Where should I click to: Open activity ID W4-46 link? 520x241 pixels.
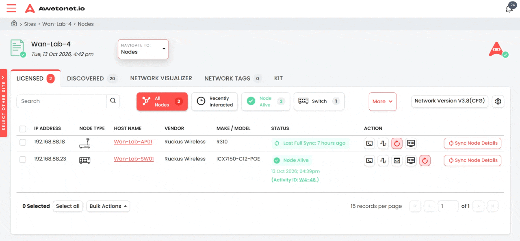pyautogui.click(x=308, y=180)
